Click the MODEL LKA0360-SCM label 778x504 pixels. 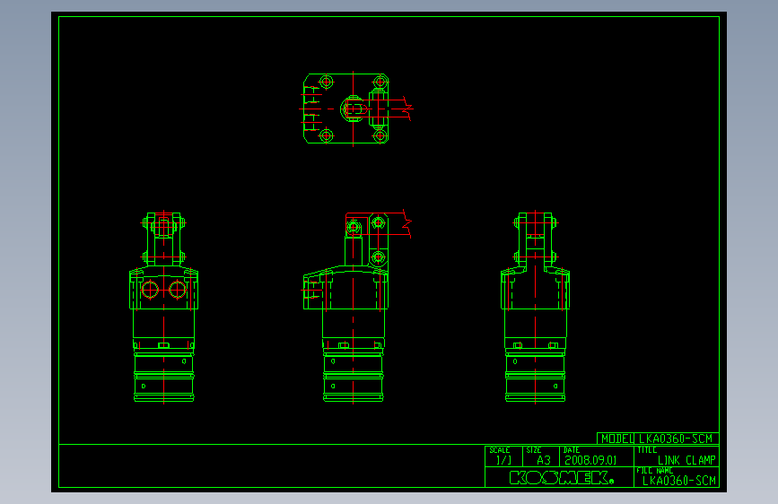coord(658,439)
